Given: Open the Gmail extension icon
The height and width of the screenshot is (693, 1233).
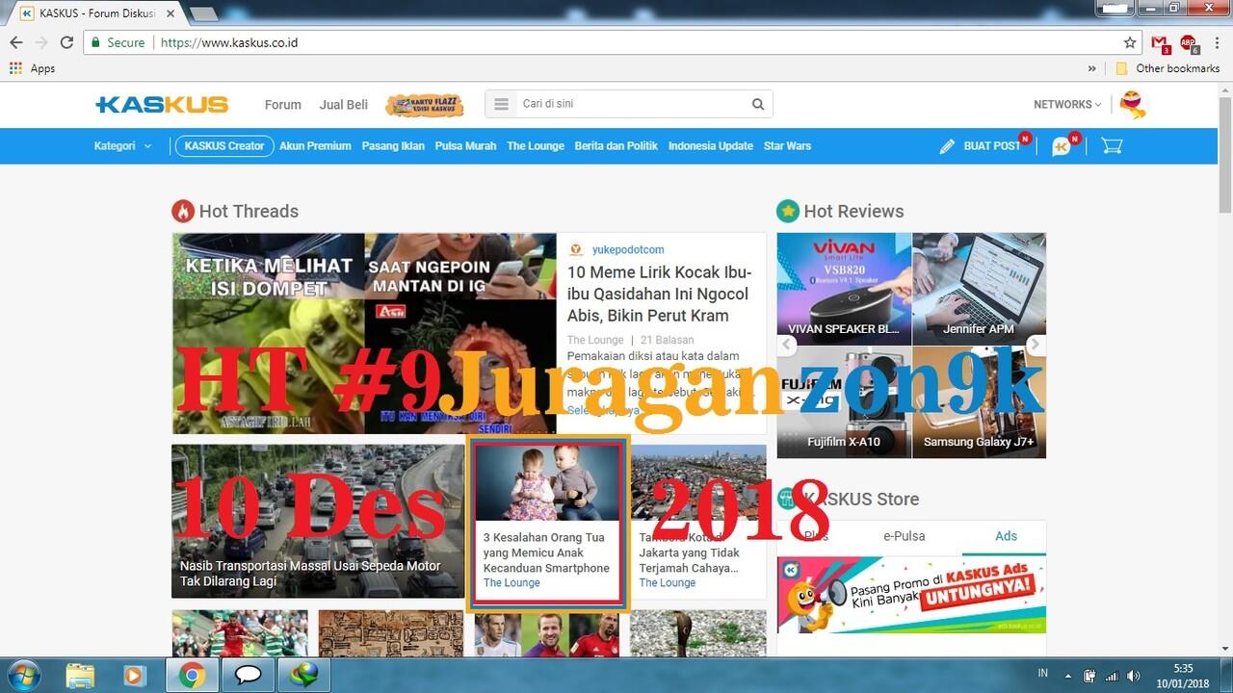Looking at the screenshot, I should coord(1160,43).
